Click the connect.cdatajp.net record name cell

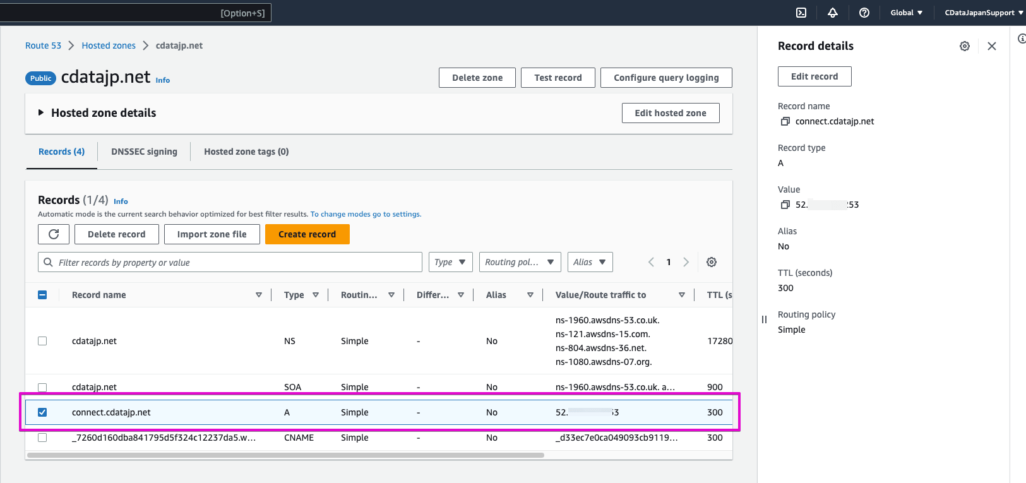click(x=111, y=412)
